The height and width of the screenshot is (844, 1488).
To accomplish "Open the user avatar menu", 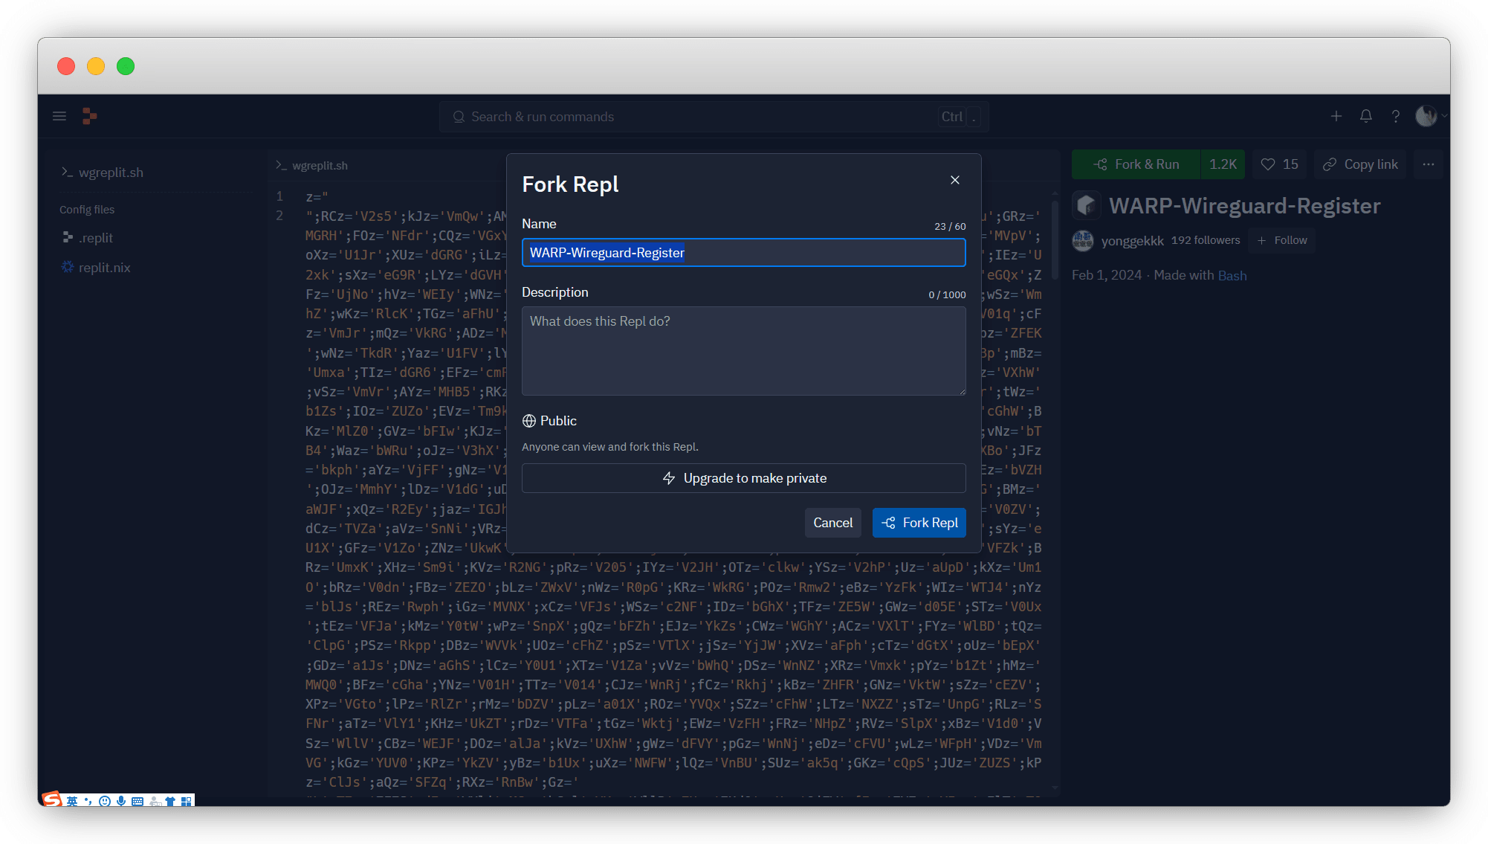I will 1426,116.
